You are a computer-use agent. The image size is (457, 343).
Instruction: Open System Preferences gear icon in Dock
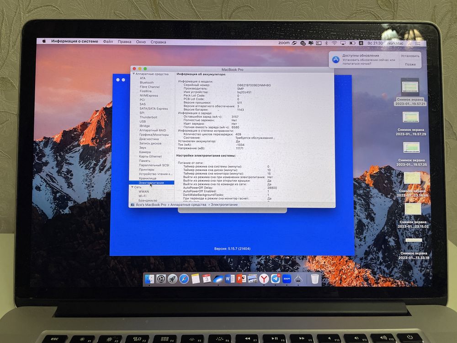161,279
